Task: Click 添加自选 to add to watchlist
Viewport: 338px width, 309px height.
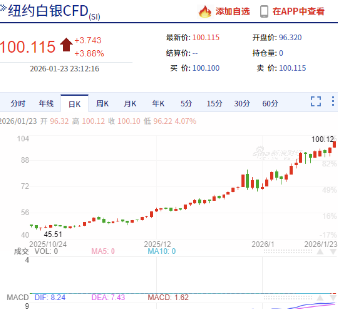Action: (x=232, y=11)
